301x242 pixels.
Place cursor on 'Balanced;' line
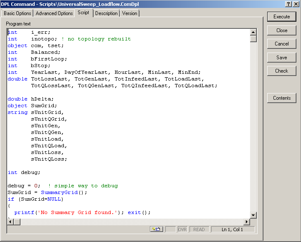pyautogui.click(x=46, y=53)
